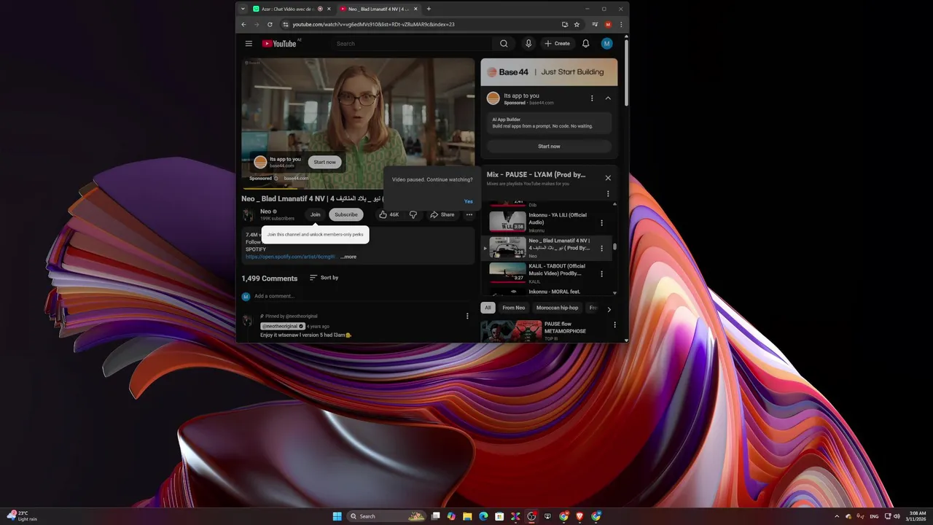Click the YouTube search input field
The image size is (933, 525).
412,44
